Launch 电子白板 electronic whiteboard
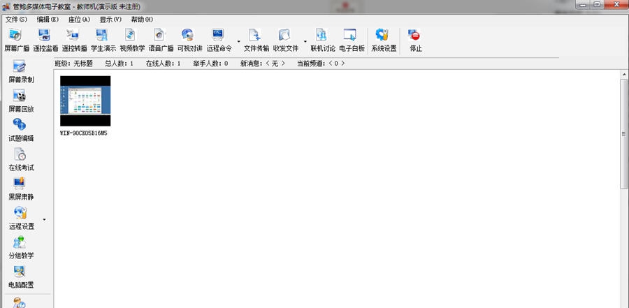 click(x=352, y=41)
